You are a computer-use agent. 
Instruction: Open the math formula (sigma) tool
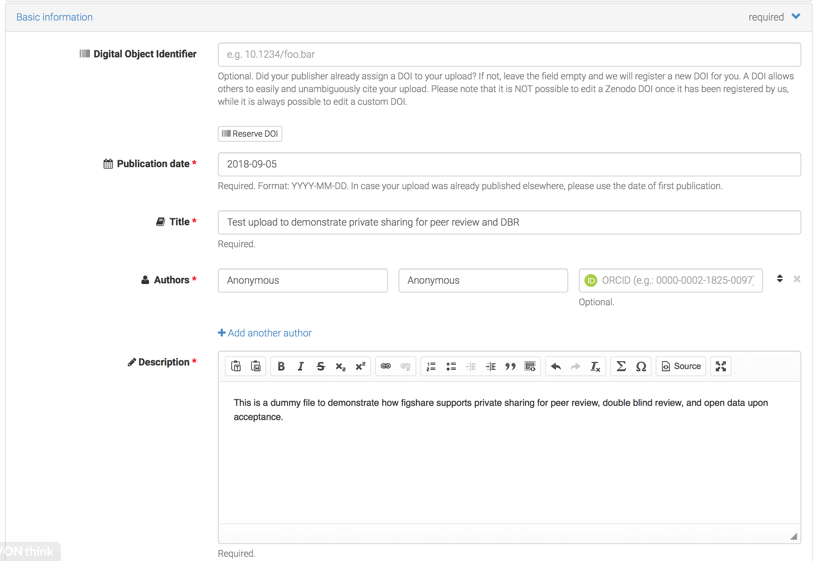coord(621,366)
